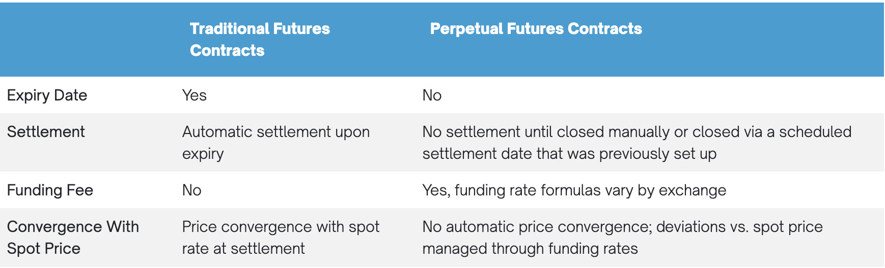The width and height of the screenshot is (885, 268).
Task: Click the Perpetual Futures Contracts column header
Action: tap(536, 29)
